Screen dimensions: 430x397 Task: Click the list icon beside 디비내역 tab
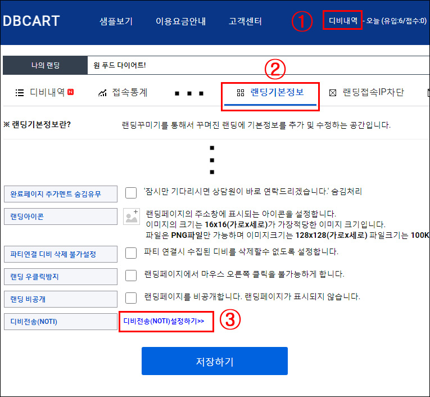(x=20, y=93)
